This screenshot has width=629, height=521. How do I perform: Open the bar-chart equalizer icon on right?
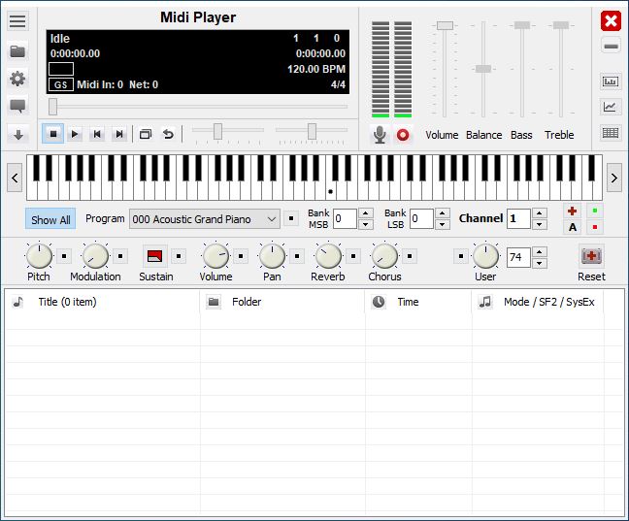pos(611,81)
